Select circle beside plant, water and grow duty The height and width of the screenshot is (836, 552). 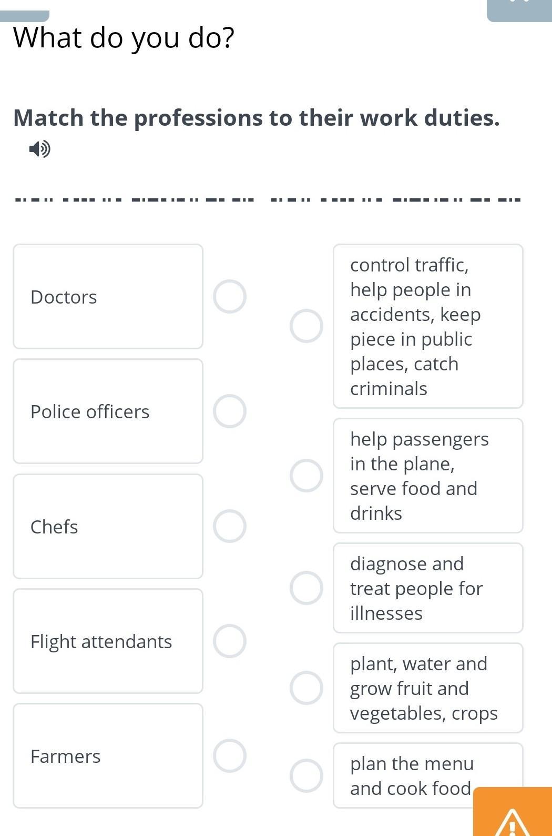coord(306,688)
